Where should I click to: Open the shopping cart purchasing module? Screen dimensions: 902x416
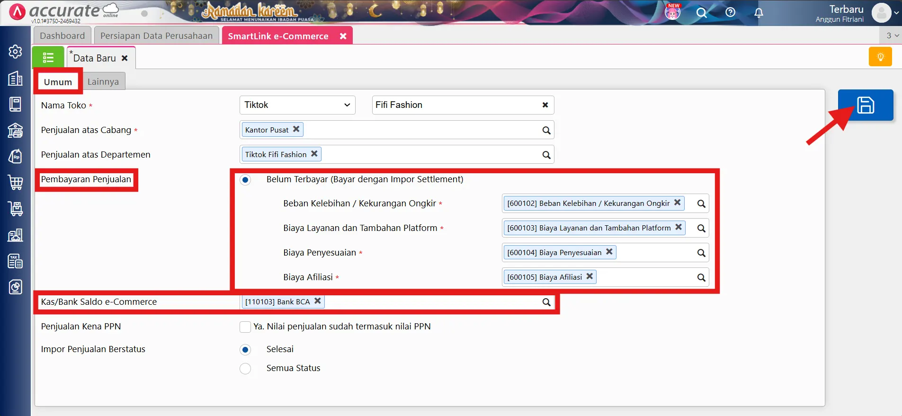click(x=15, y=182)
